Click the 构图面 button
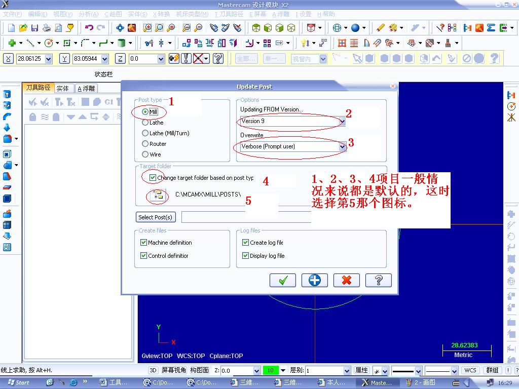Image resolution: width=519 pixels, height=389 pixels. coord(200,370)
